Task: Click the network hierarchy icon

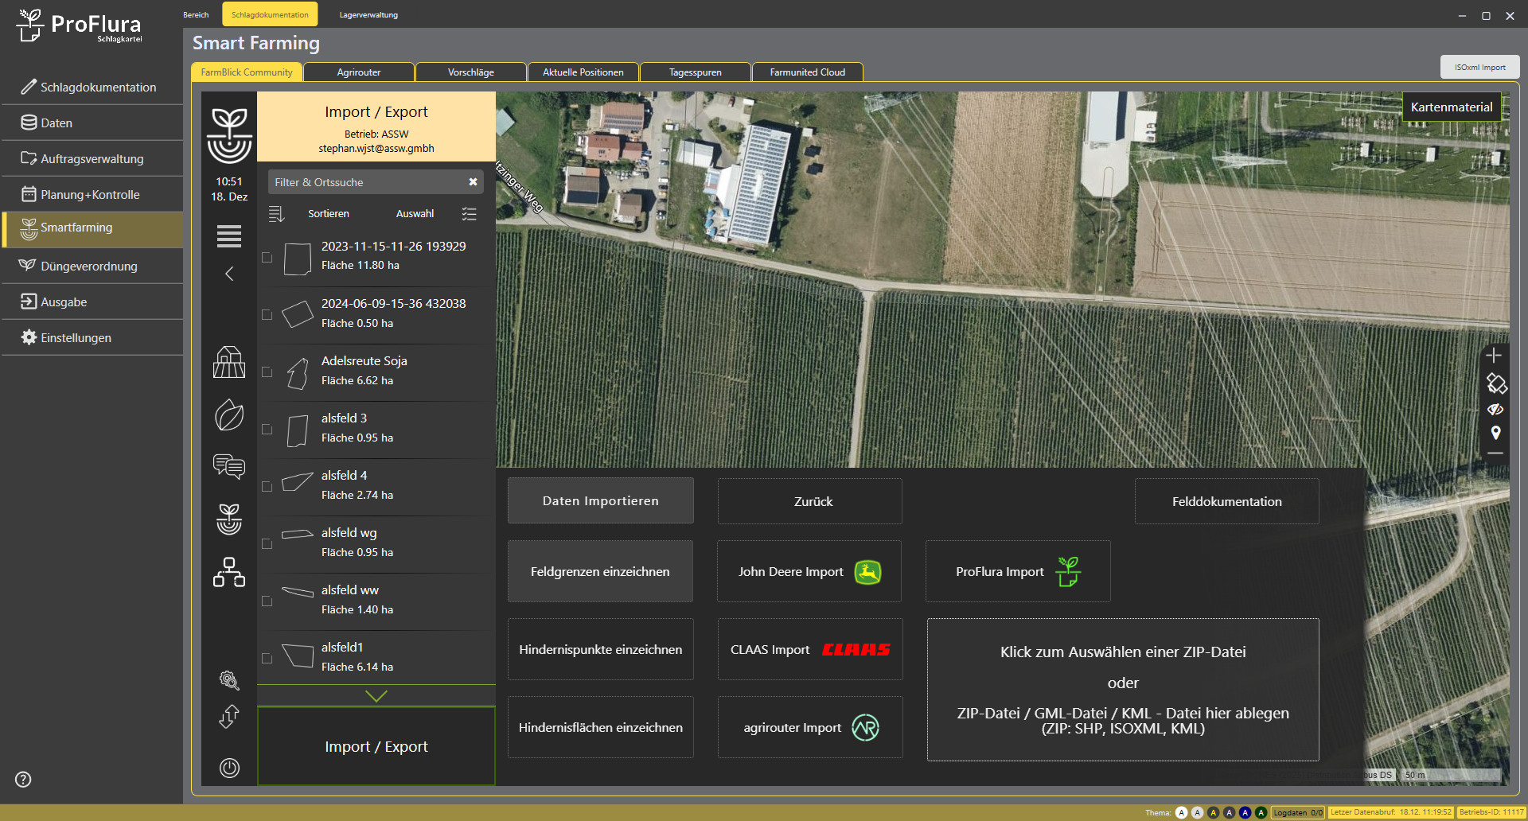Action: pyautogui.click(x=229, y=572)
